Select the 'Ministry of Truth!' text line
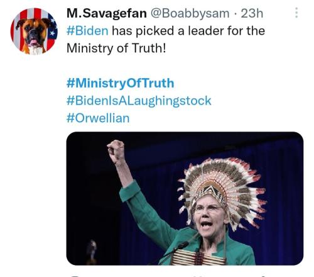 pyautogui.click(x=116, y=48)
